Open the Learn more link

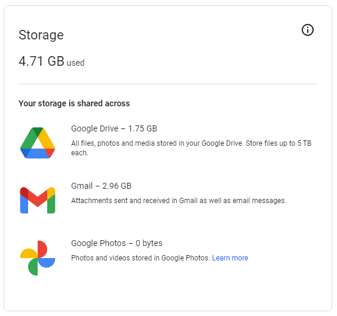[x=230, y=258]
